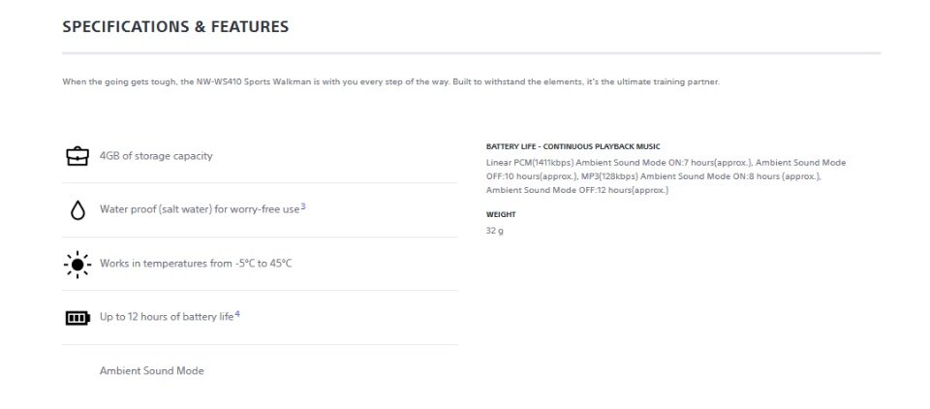Click Up to 12 hours of battery life text
The width and height of the screenshot is (930, 409).
[167, 317]
